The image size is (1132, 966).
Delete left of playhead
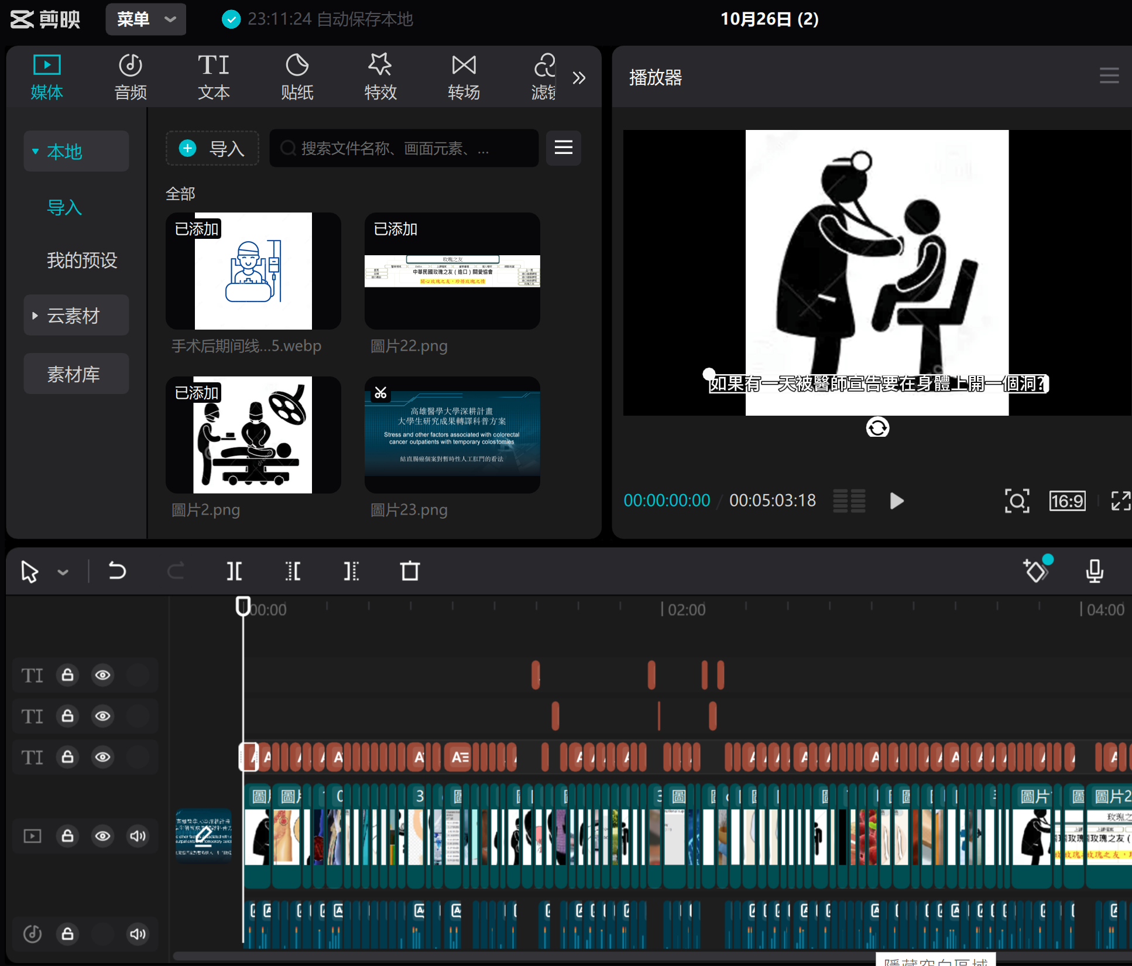coord(293,571)
